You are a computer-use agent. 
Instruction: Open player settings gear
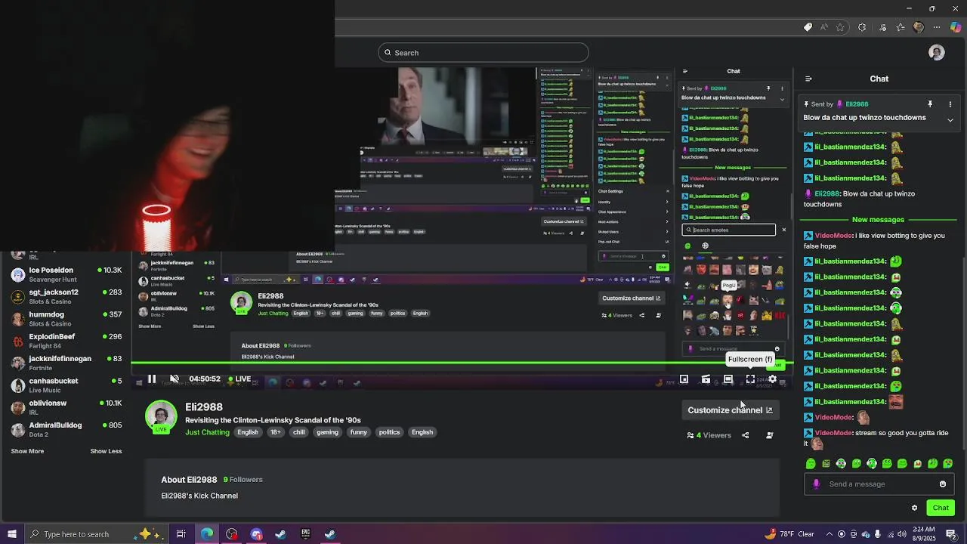772,379
